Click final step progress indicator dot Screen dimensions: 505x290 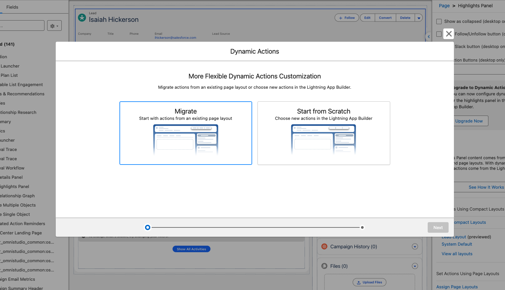(x=362, y=227)
